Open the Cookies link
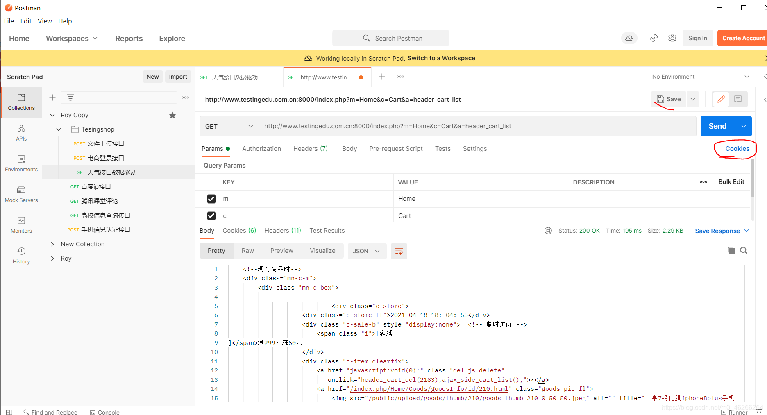This screenshot has height=415, width=767. pos(737,149)
